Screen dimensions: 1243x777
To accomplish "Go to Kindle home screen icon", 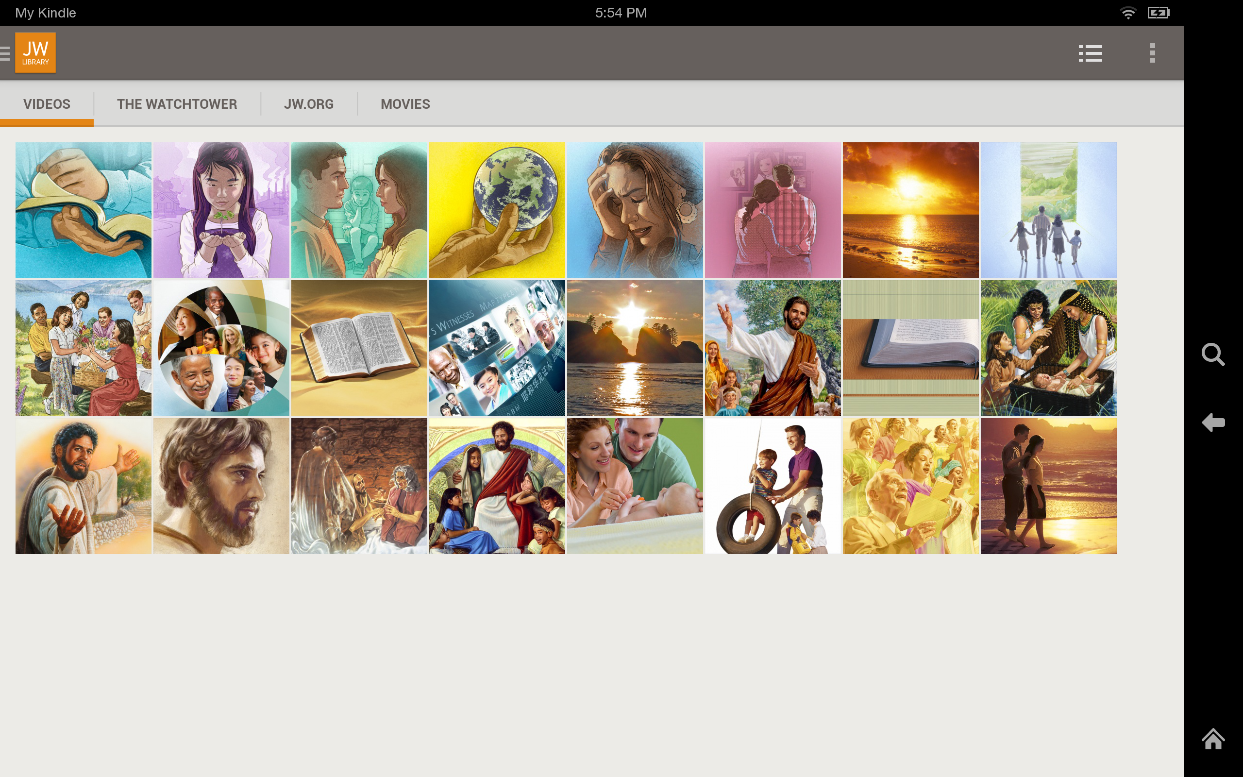I will pyautogui.click(x=1213, y=739).
